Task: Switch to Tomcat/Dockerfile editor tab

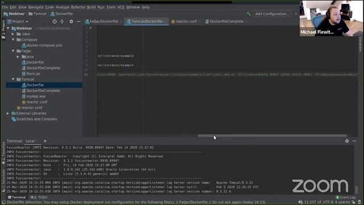Action: pyautogui.click(x=146, y=22)
